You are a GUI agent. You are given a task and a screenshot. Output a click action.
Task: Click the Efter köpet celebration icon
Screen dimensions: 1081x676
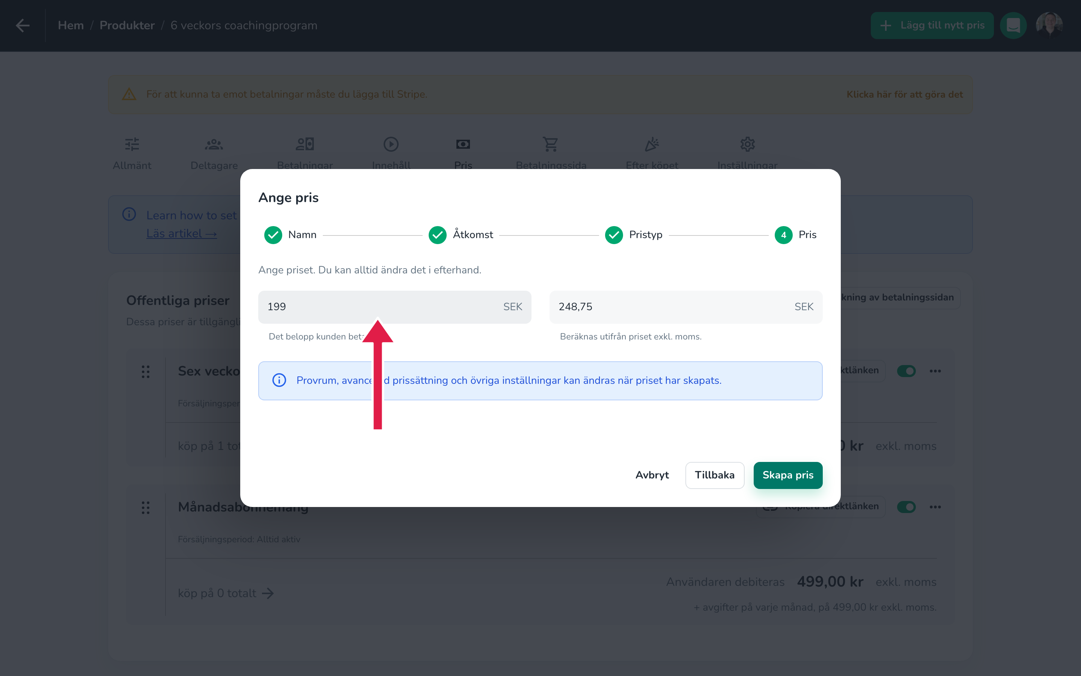pyautogui.click(x=652, y=144)
